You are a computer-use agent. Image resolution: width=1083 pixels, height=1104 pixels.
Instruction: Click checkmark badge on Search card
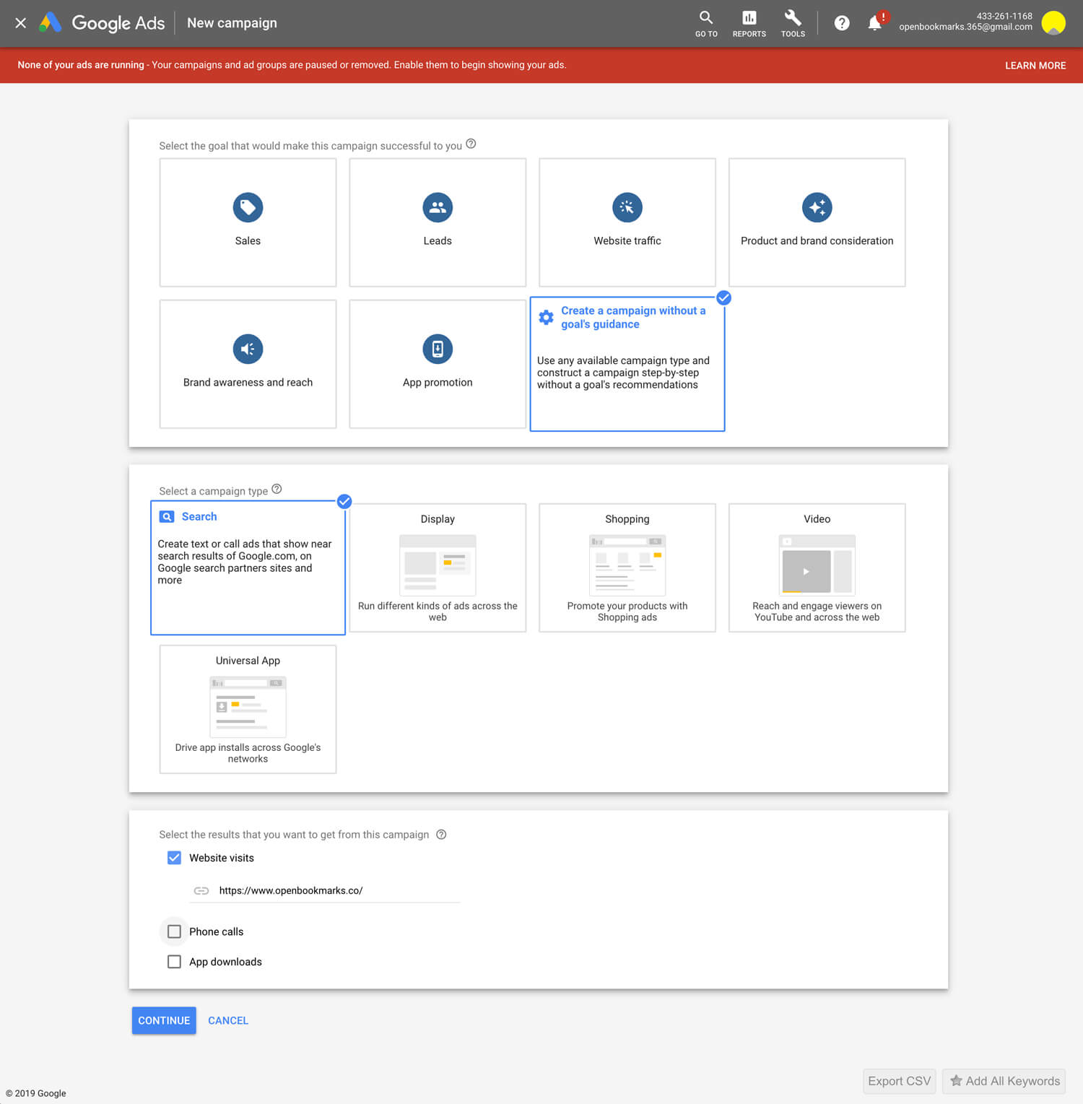[344, 501]
